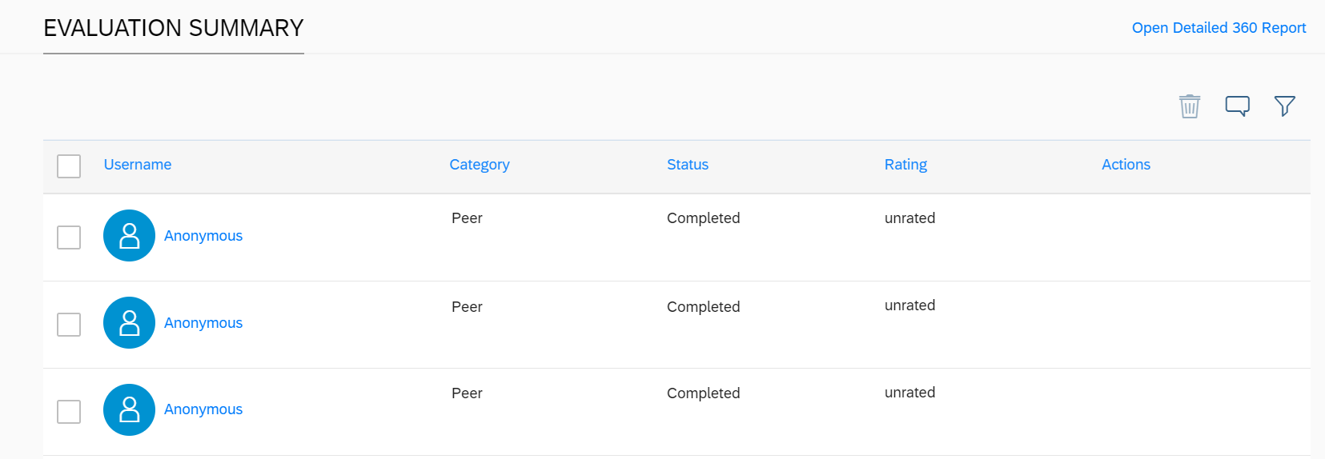This screenshot has width=1325, height=459.
Task: Click the Actions column header
Action: pos(1126,165)
